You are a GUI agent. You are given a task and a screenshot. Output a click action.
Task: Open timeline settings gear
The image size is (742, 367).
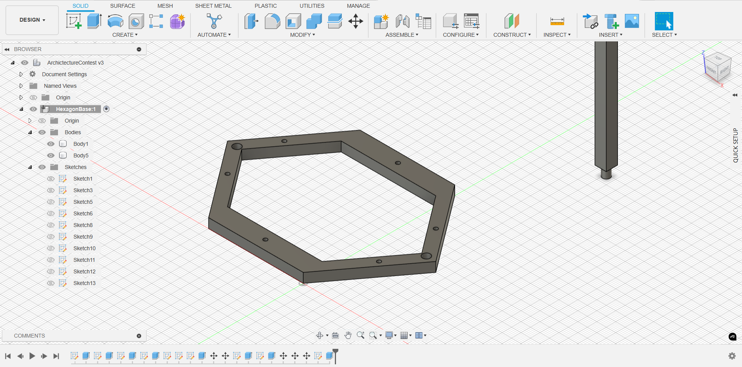coord(732,356)
